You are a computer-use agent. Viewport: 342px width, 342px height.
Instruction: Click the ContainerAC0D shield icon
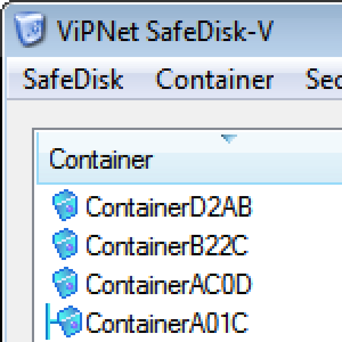point(66,284)
